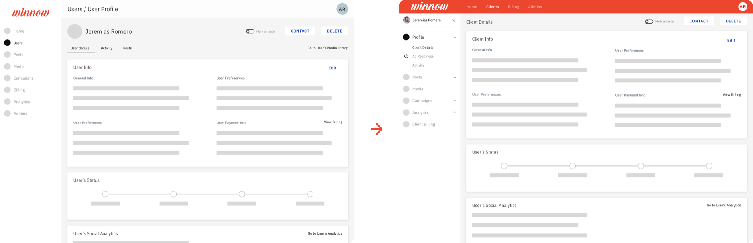
Task: Select the first status step circle under Client Info
Action: click(504, 166)
